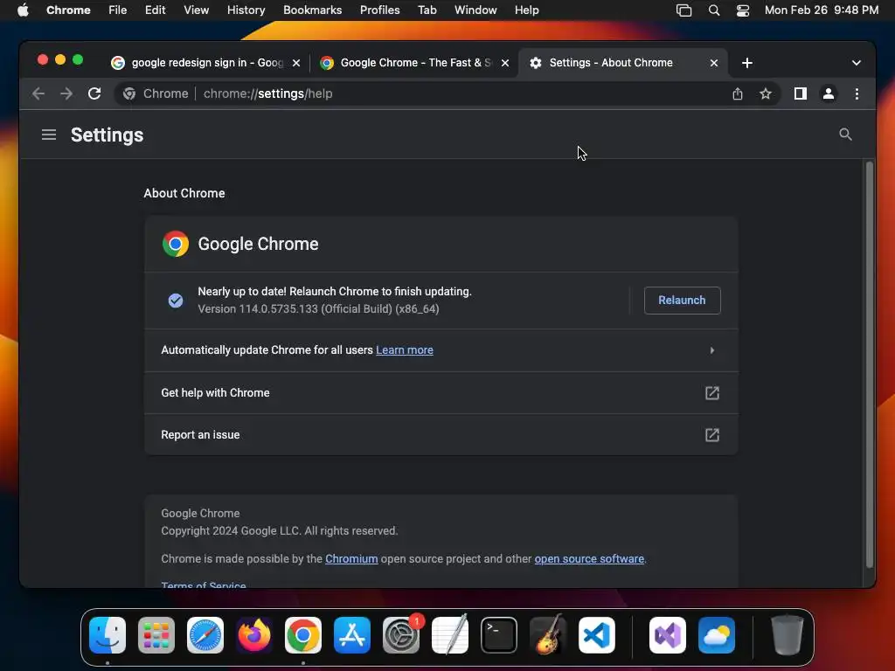Click the Report an issue row
The height and width of the screenshot is (671, 895).
(441, 435)
